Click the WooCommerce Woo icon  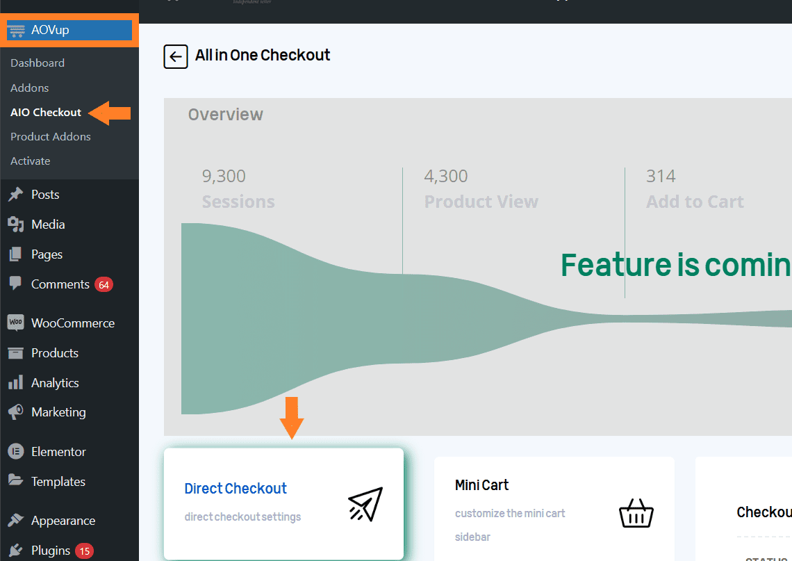point(16,323)
